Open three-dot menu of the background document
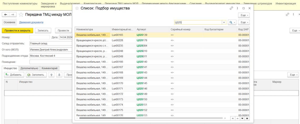The image size is (300, 124). pyautogui.click(x=293, y=14)
